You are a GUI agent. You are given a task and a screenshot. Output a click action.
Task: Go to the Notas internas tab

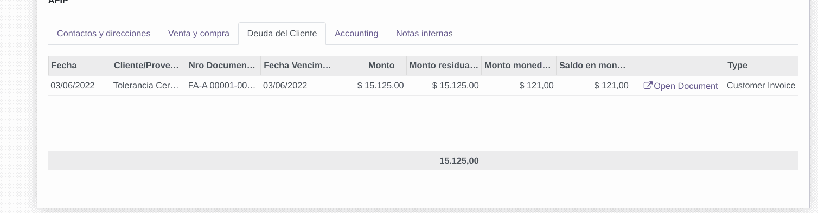coord(424,34)
